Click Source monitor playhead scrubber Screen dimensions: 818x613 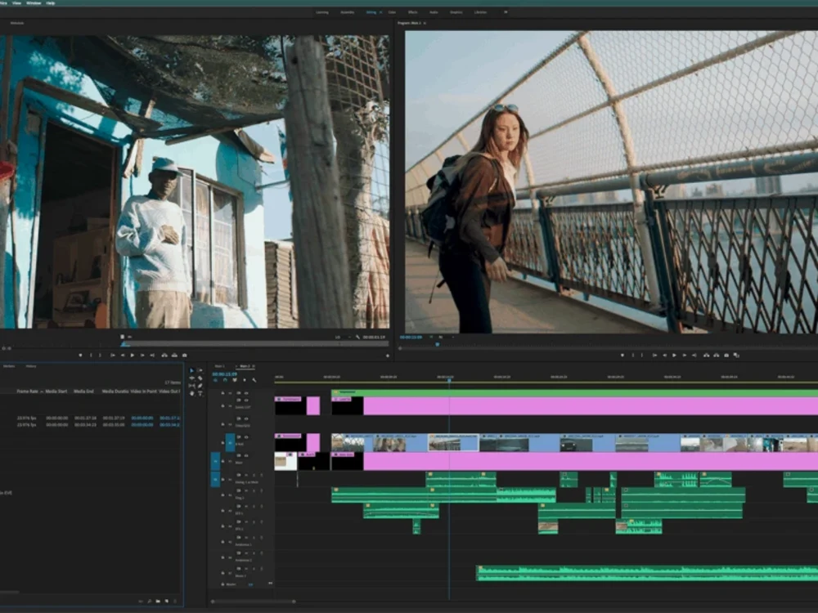[124, 344]
